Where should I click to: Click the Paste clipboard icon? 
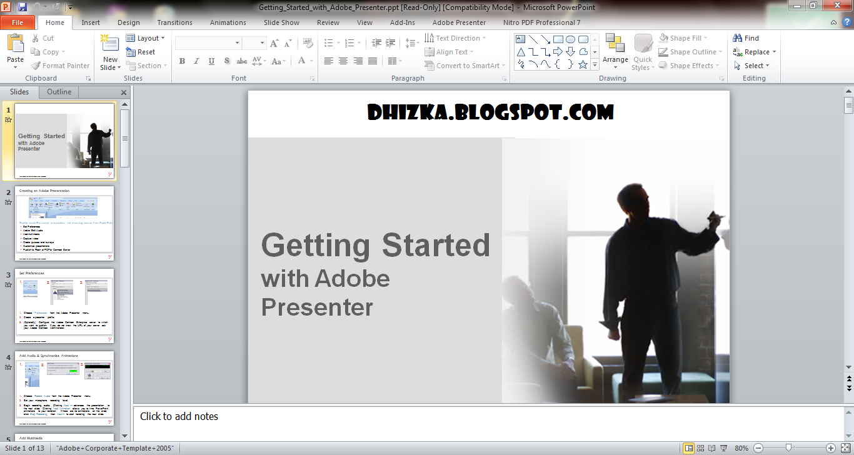tap(15, 44)
